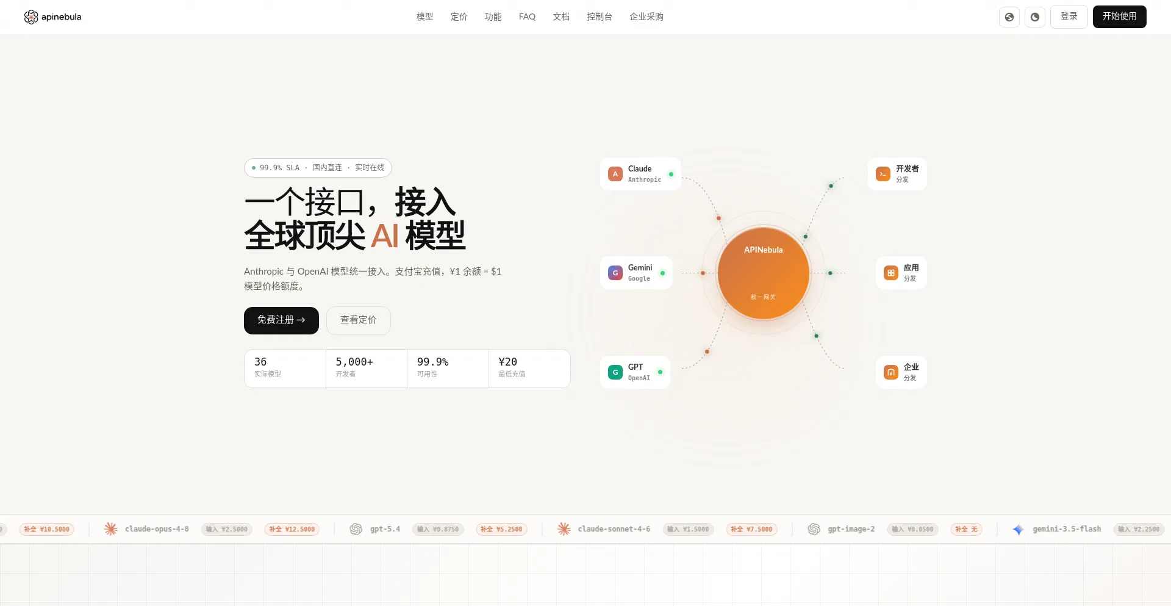The image size is (1171, 606).
Task: Click the 应用 grid icon
Action: [891, 273]
